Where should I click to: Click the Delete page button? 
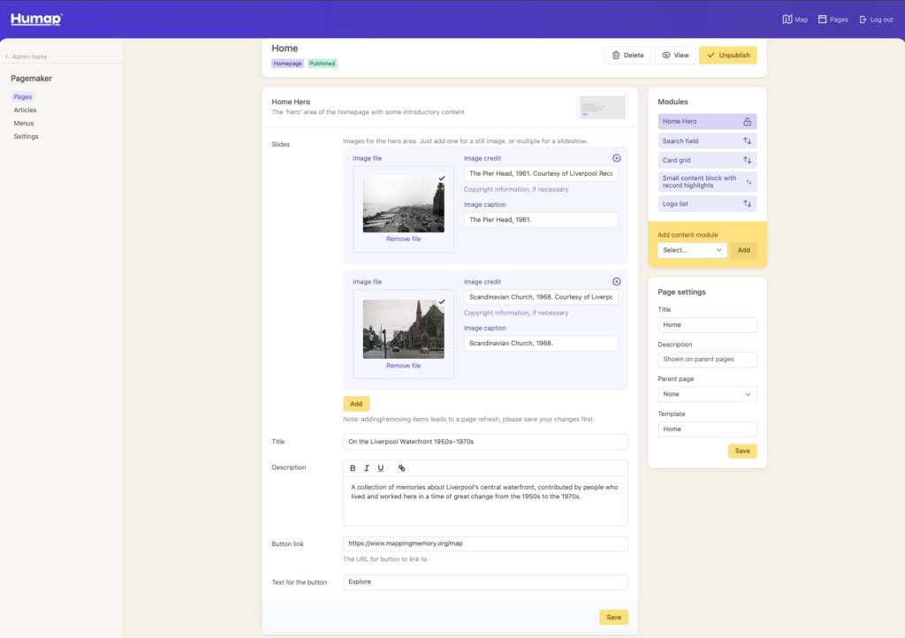coord(627,55)
